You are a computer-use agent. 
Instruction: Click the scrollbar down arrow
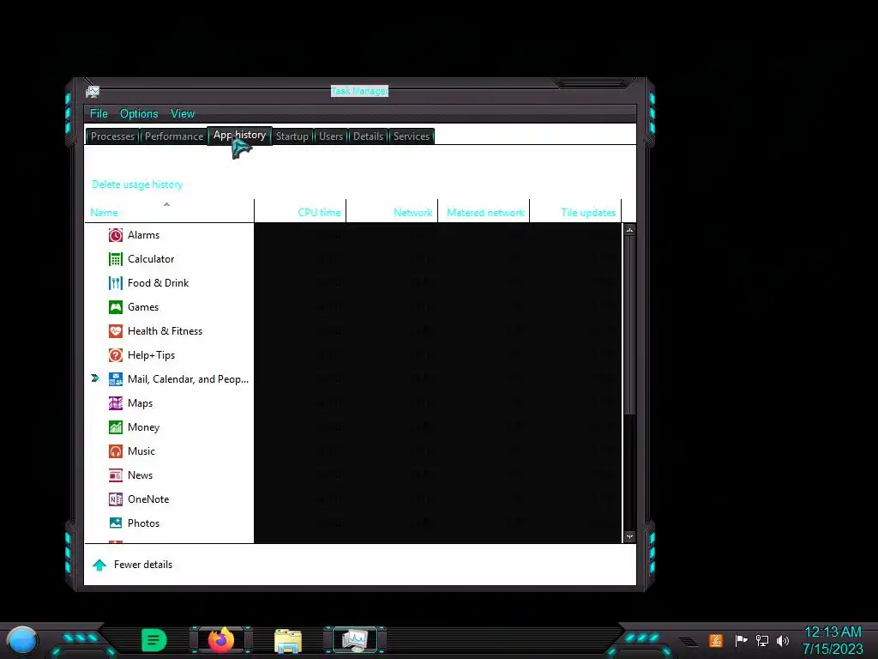tap(629, 537)
